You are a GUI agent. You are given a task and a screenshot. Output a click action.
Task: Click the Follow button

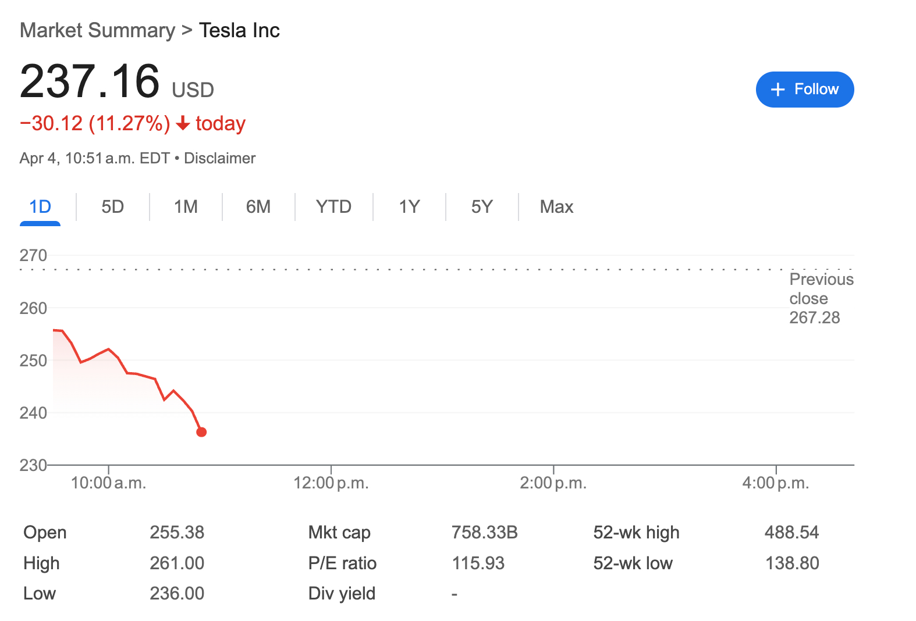[804, 90]
